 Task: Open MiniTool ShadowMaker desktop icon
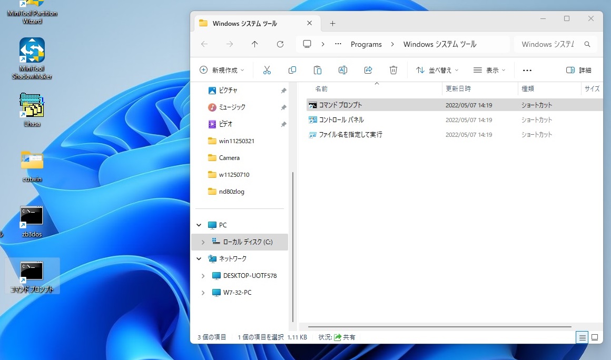[32, 58]
